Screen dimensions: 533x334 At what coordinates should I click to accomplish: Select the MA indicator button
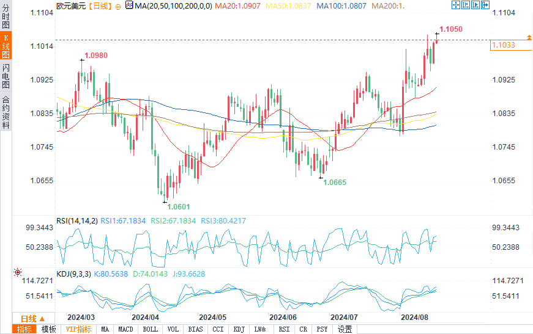point(105,329)
